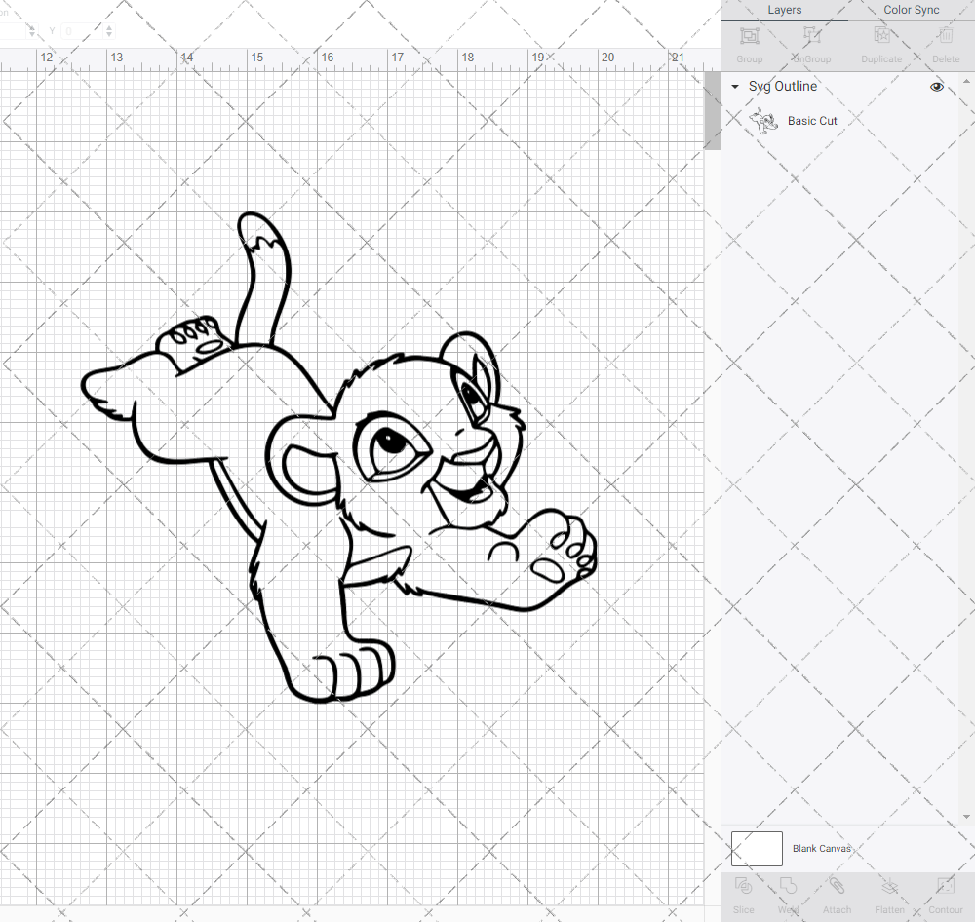This screenshot has height=922, width=975.
Task: Switch to the Color Sync tab
Action: [911, 10]
